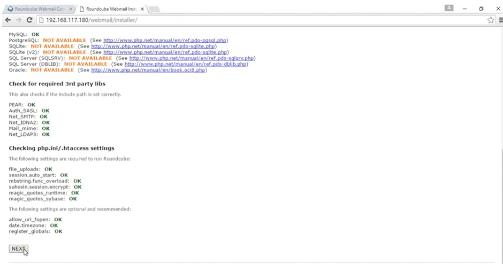This screenshot has height=264, width=503.
Task: Switch to the first Roundcube Webmail tab
Action: tap(36, 9)
